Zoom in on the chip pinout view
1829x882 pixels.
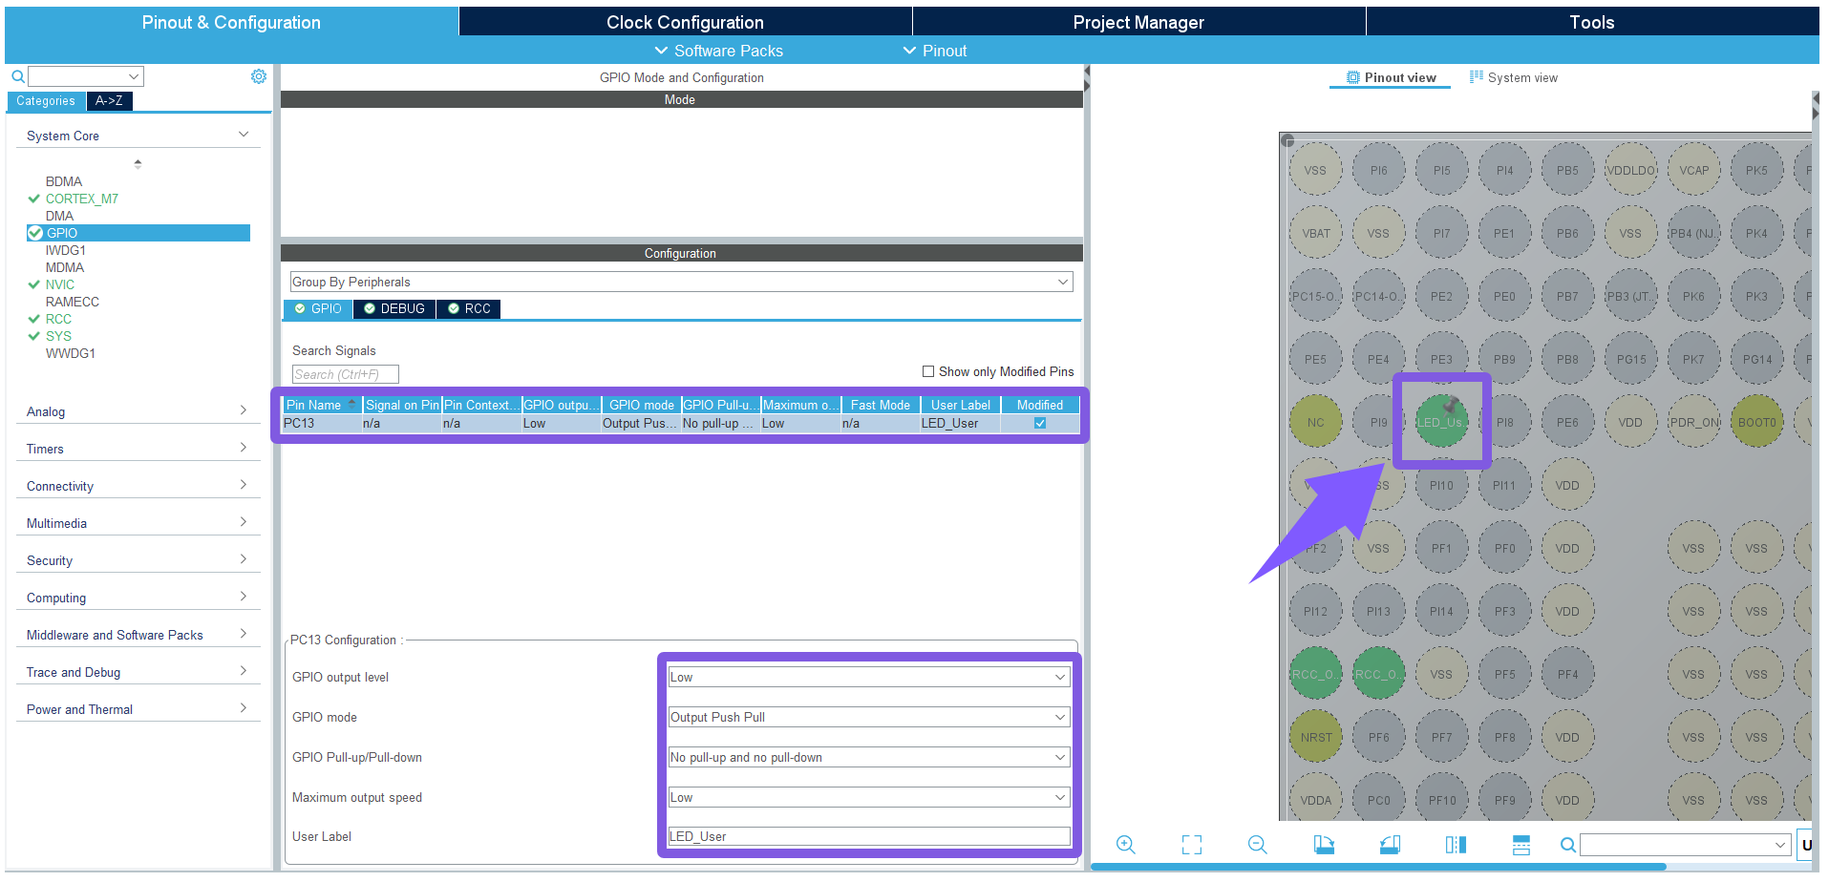(x=1126, y=845)
